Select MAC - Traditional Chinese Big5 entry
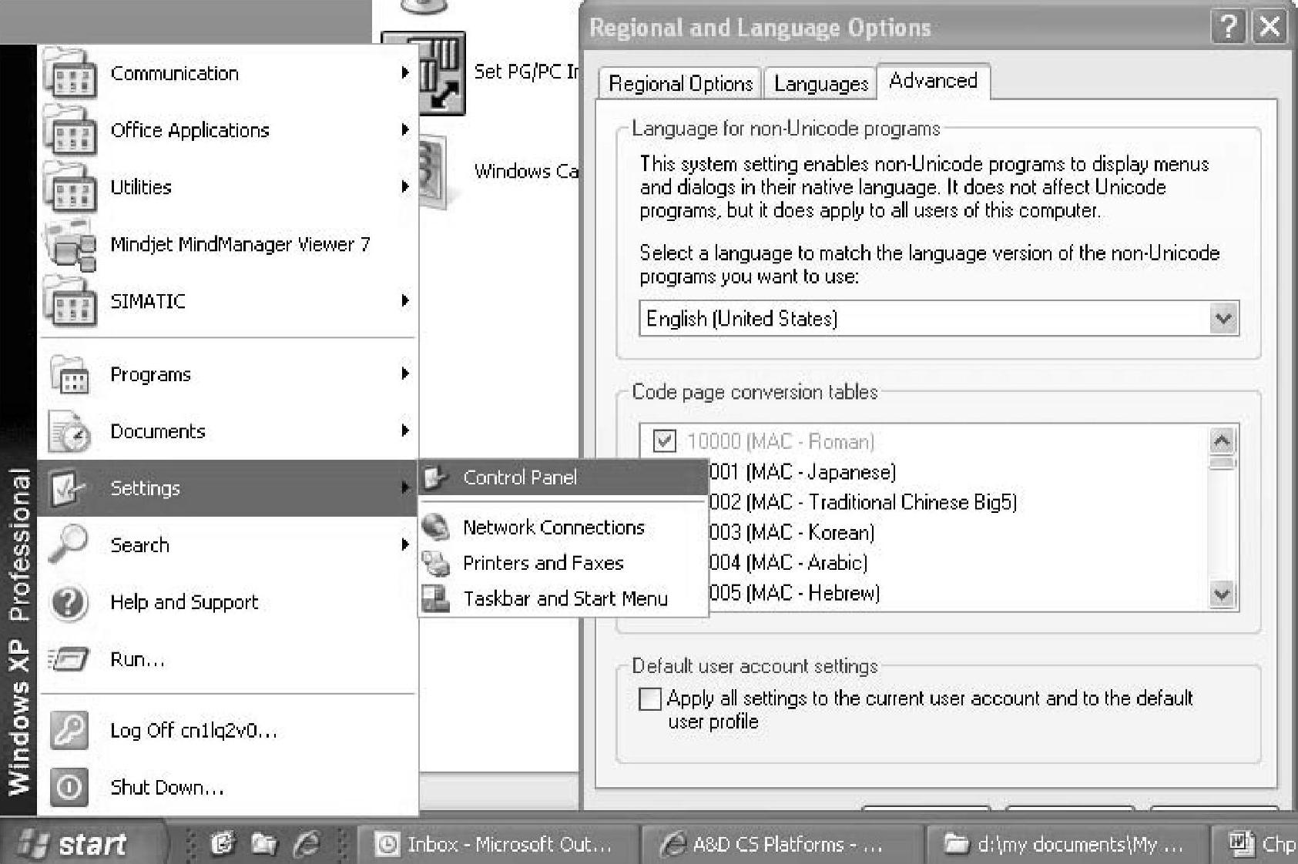The image size is (1298, 864). click(x=863, y=502)
